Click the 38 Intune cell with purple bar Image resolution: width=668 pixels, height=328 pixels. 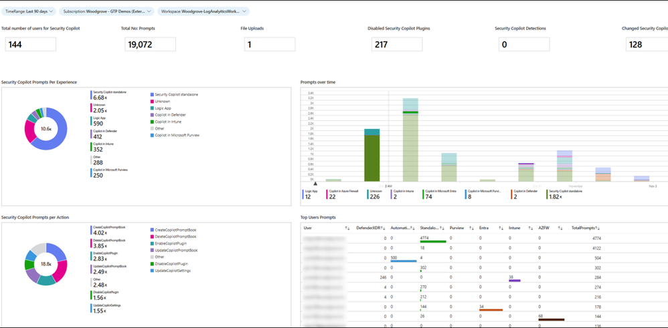pyautogui.click(x=515, y=278)
